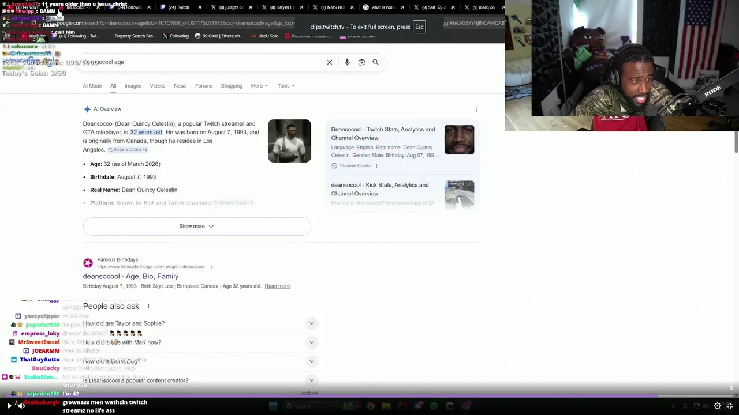Open the Shopping results tab
This screenshot has width=739, height=415.
tap(232, 86)
